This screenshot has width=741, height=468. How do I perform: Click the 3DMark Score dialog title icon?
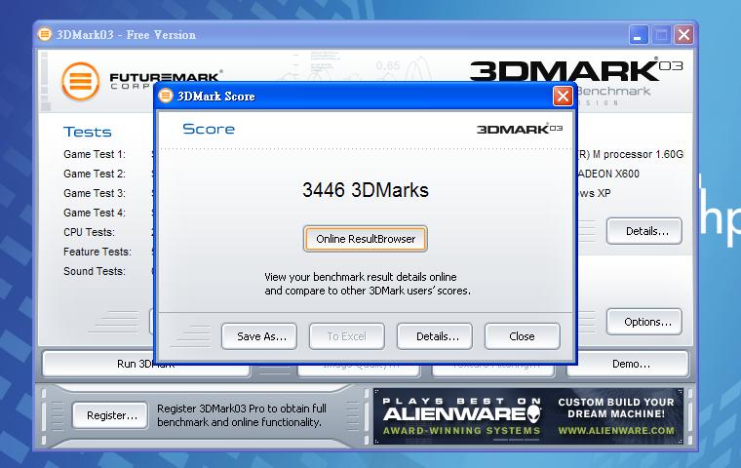165,96
